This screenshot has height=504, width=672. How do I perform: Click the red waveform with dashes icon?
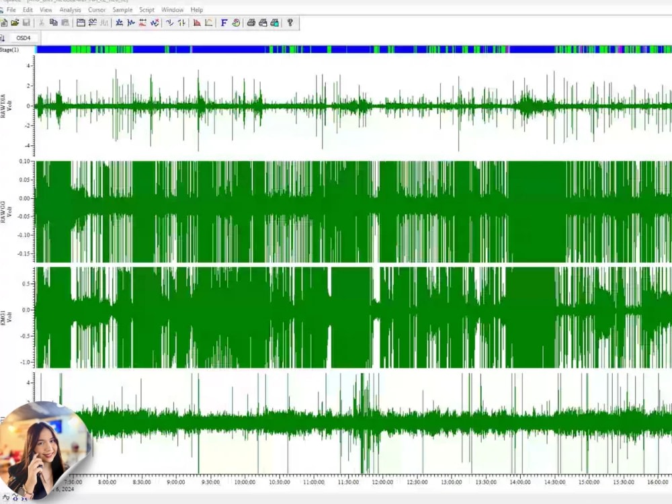coord(142,23)
